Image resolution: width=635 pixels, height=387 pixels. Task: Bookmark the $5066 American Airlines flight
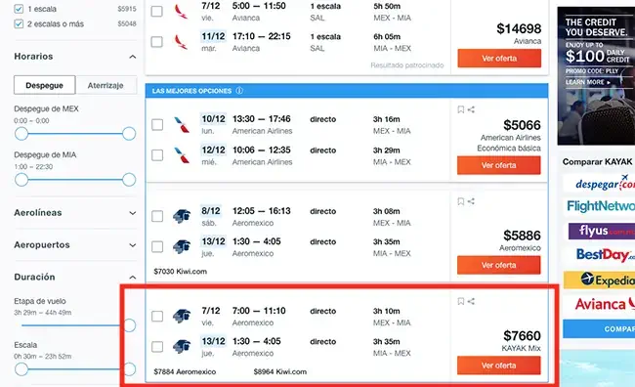point(460,109)
